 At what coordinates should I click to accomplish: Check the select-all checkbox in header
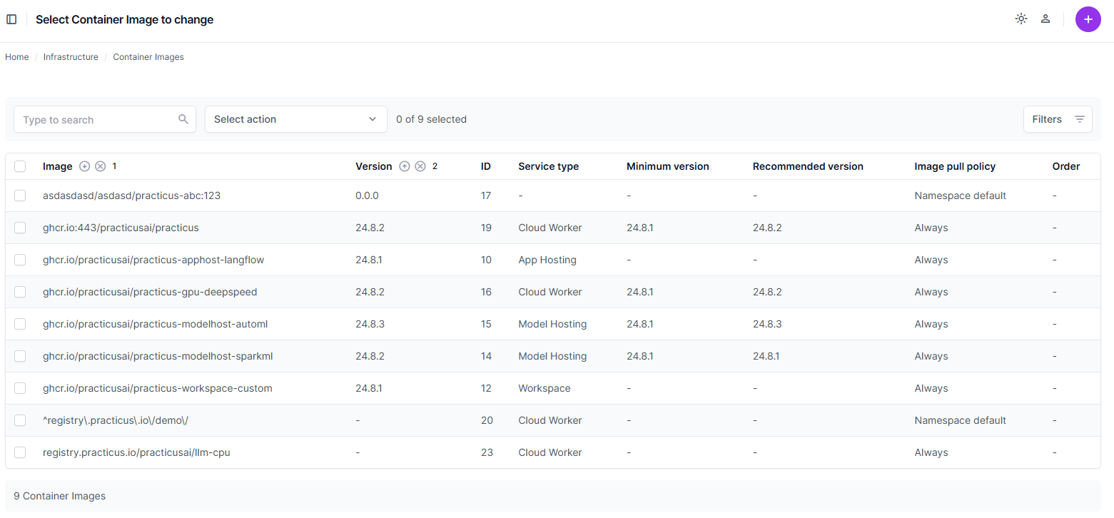pyautogui.click(x=20, y=166)
